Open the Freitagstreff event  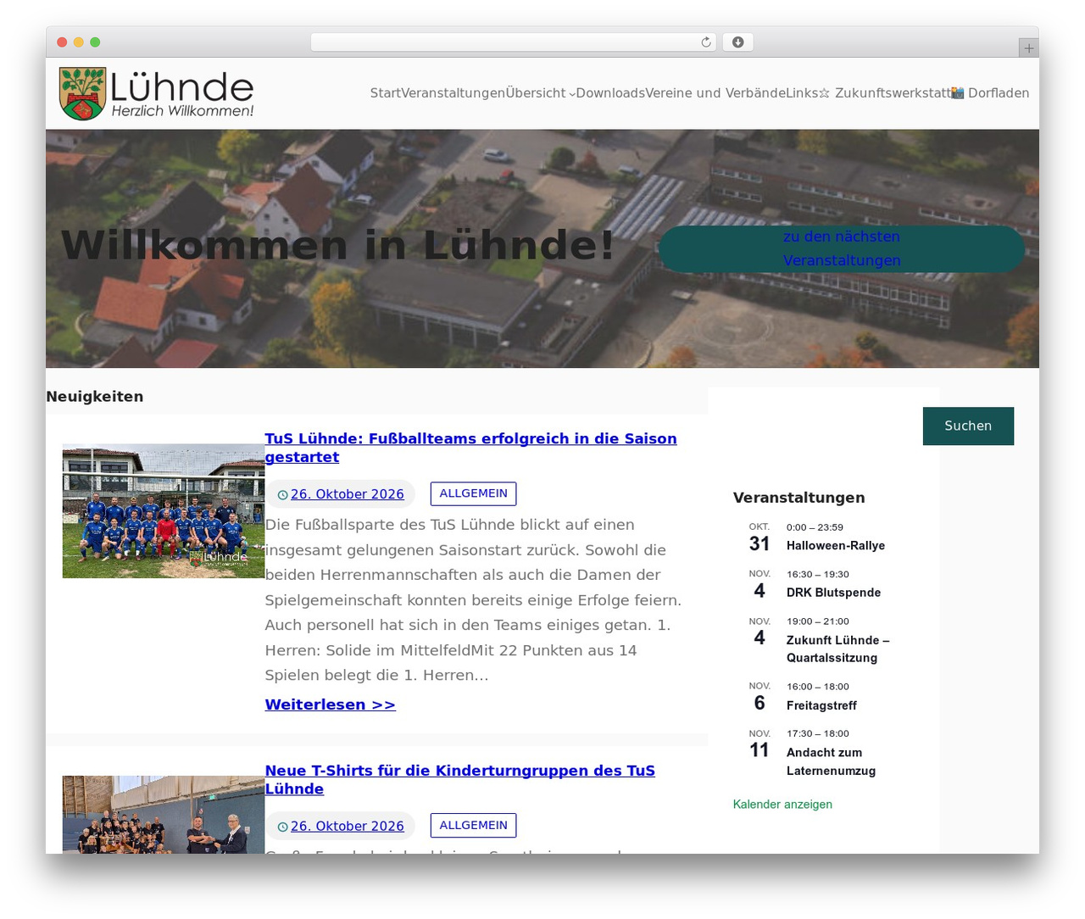coord(821,705)
